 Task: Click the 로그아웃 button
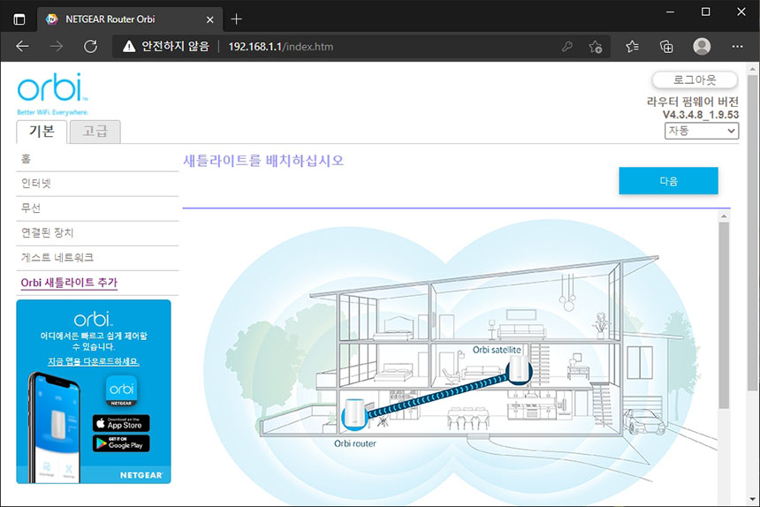click(695, 79)
